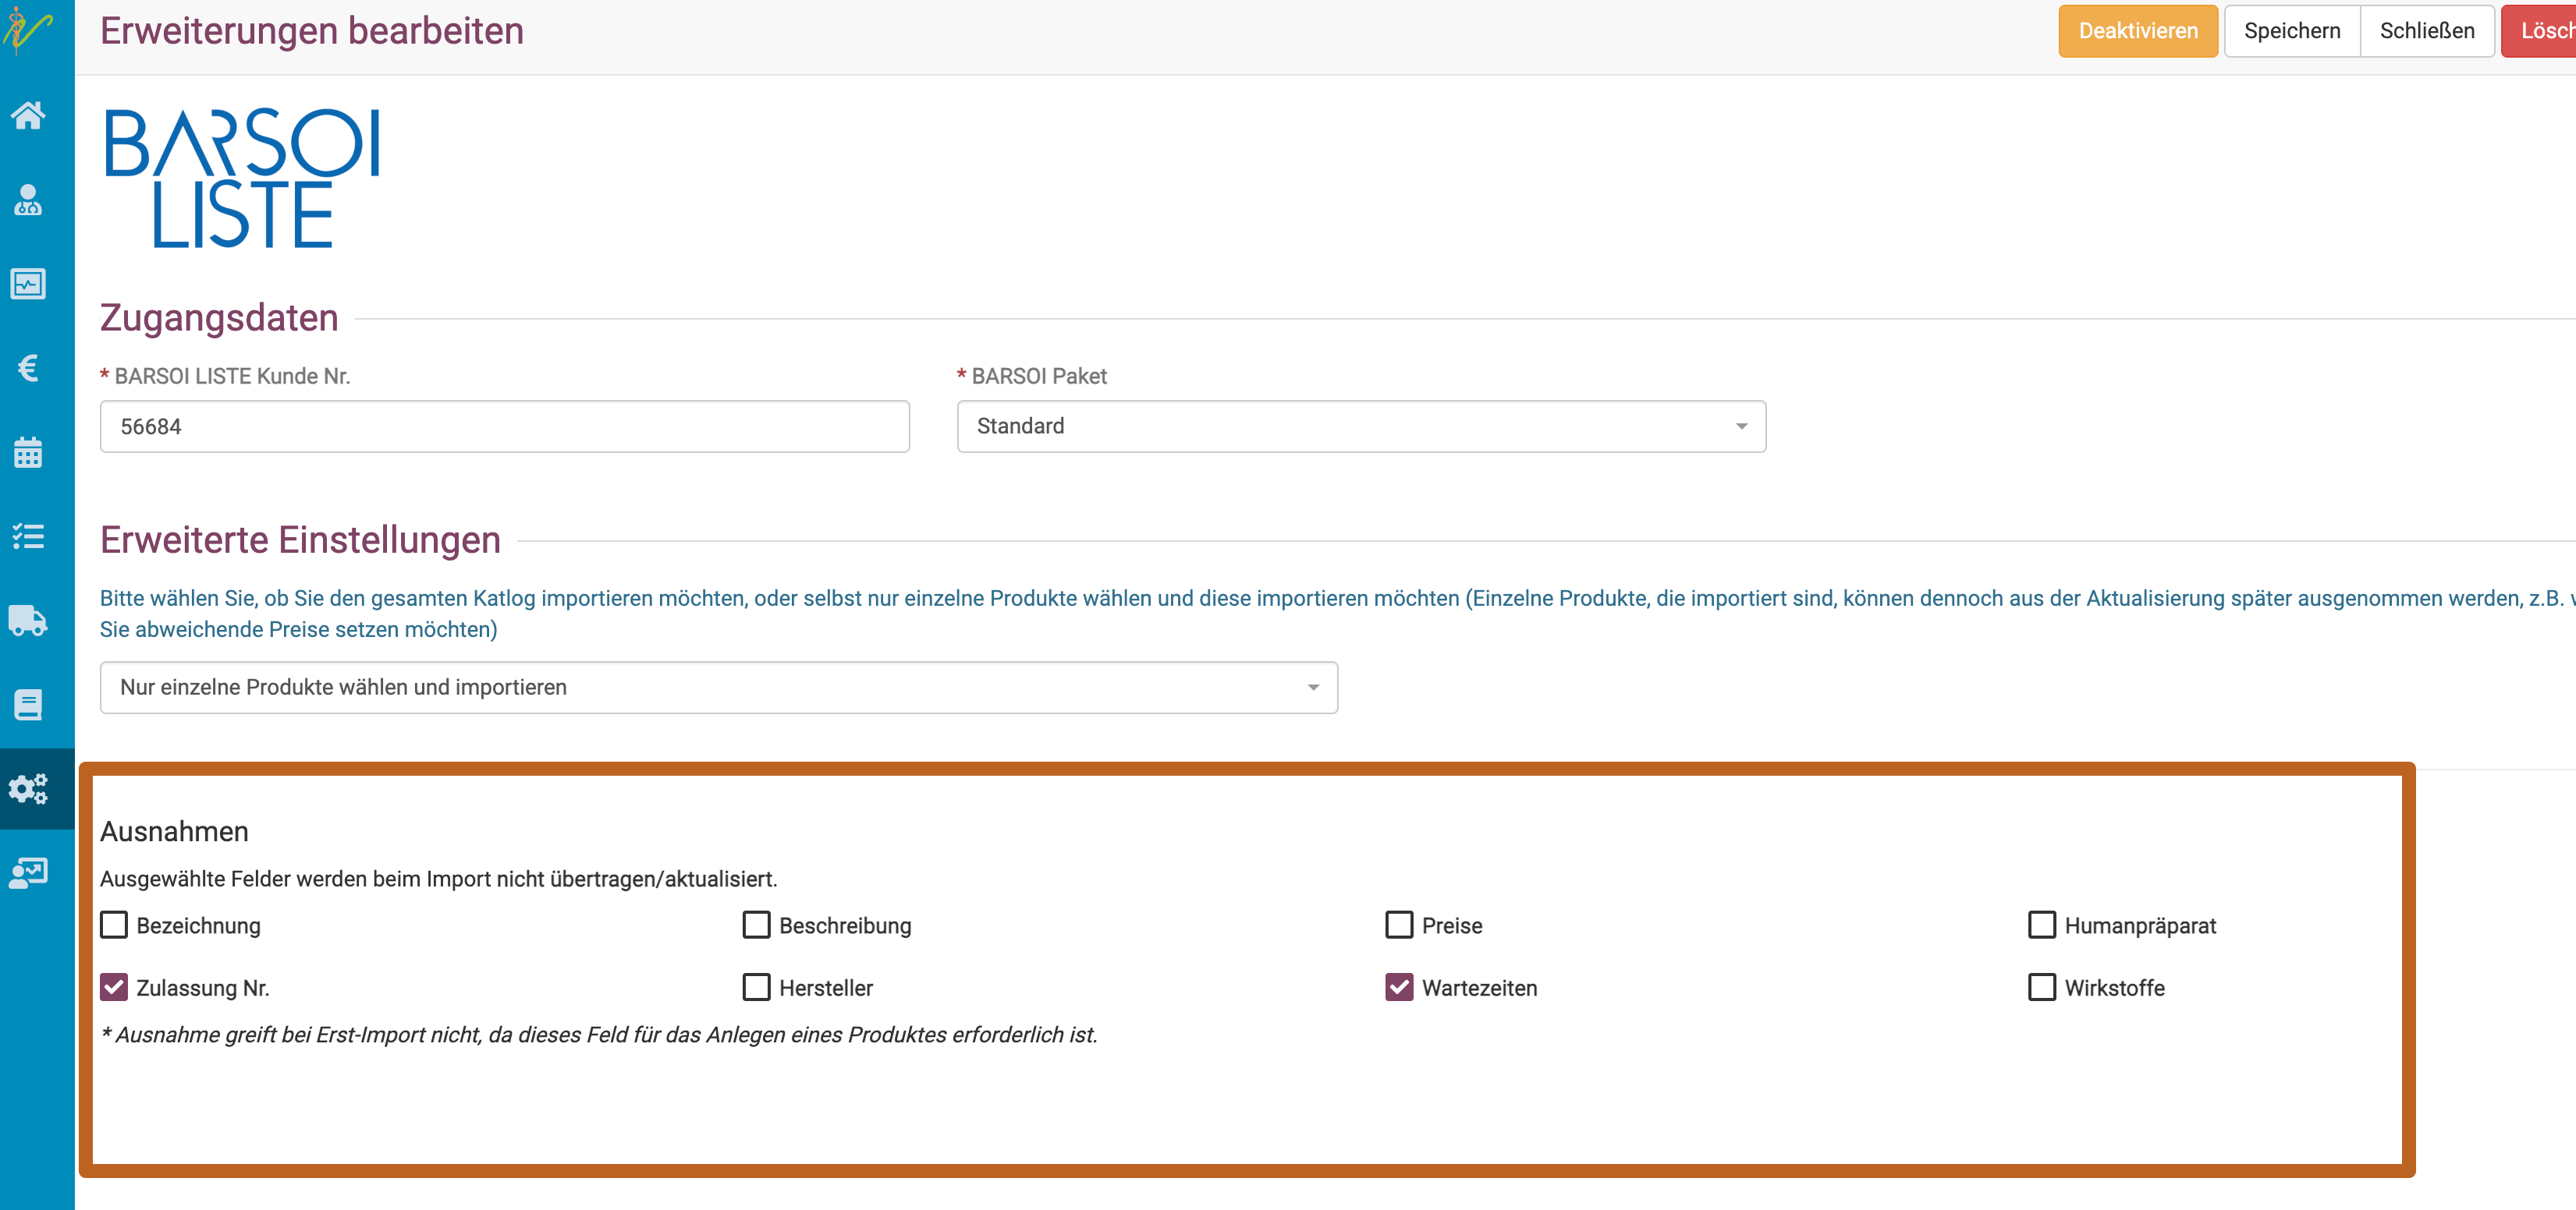Open the BARSOI Paket dropdown

click(x=1361, y=426)
